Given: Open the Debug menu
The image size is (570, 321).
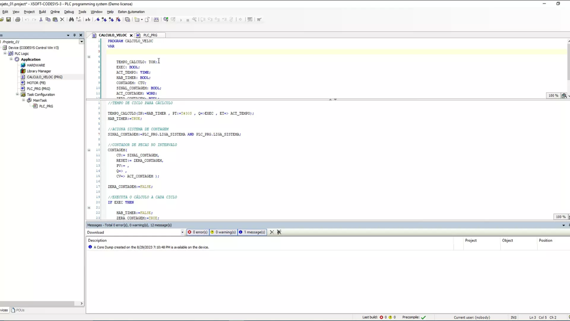Looking at the screenshot, I should 69,12.
